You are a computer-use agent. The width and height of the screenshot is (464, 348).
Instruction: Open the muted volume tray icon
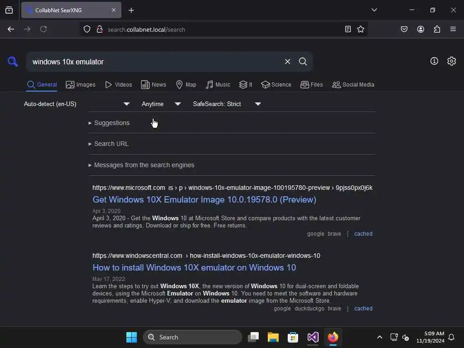pos(406,337)
